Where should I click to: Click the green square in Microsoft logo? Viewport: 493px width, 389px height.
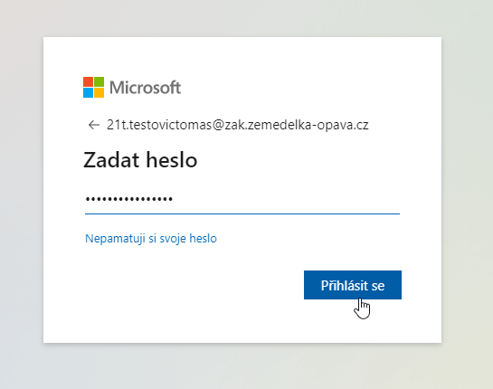click(x=99, y=81)
